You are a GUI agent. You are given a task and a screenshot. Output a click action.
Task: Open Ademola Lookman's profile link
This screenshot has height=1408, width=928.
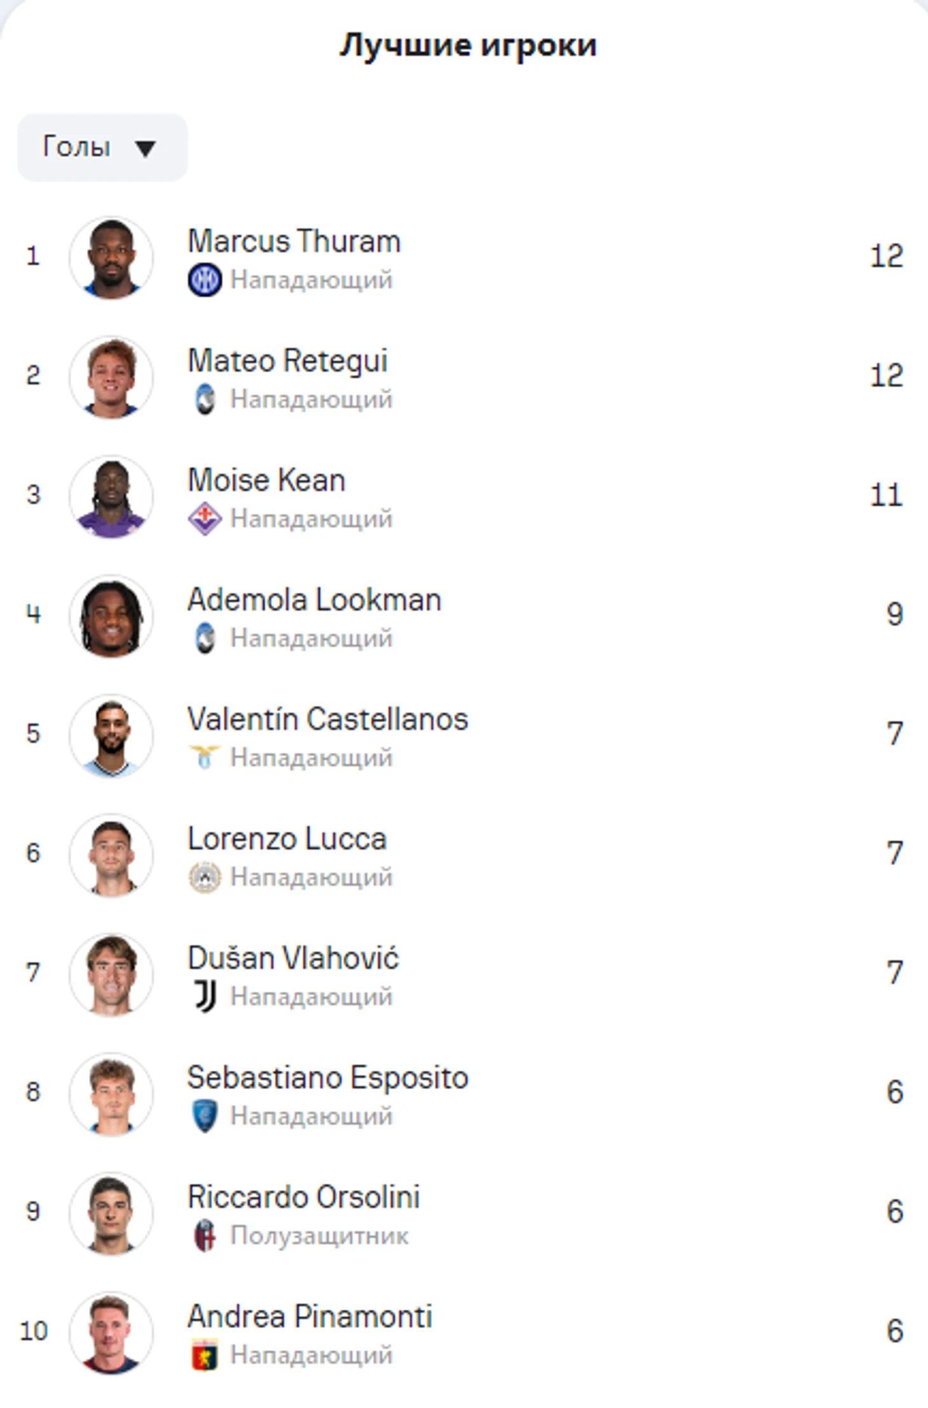(x=314, y=600)
